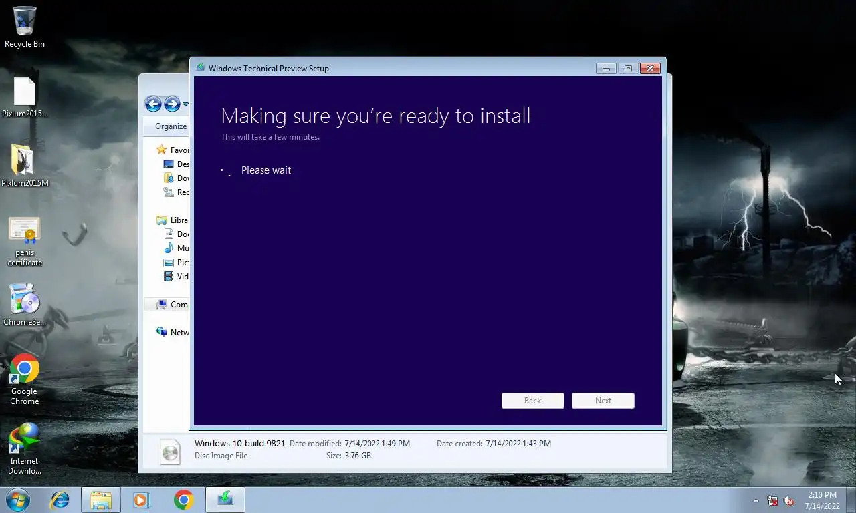Select the blank Pixlum2015 file icon on desktop

(x=25, y=98)
